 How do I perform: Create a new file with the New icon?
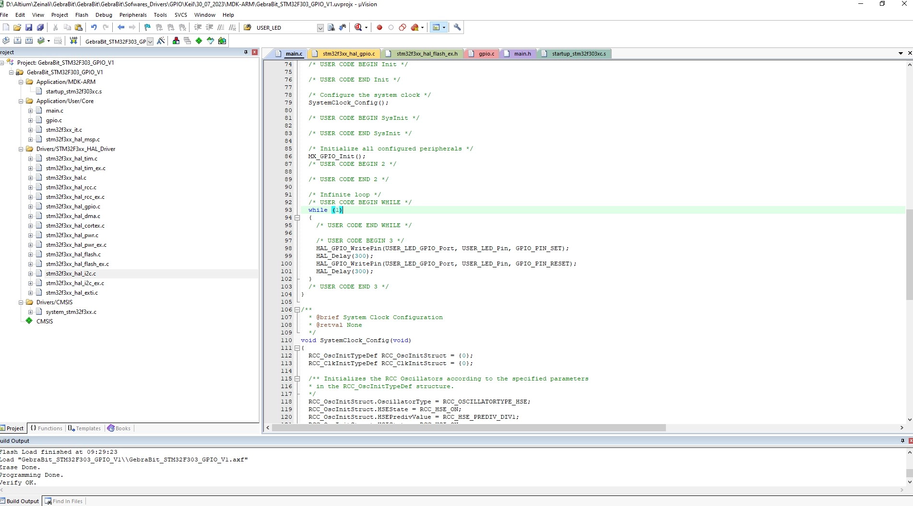coord(6,27)
